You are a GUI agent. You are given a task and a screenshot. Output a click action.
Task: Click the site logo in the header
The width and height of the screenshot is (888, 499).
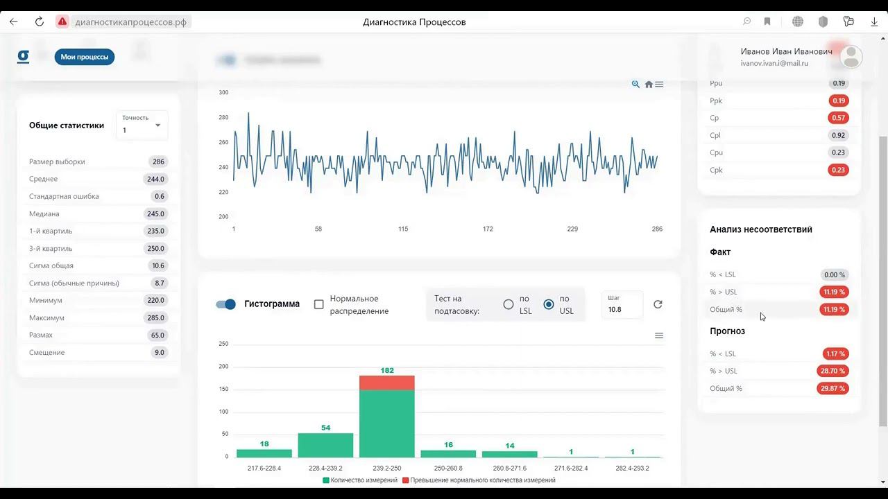pyautogui.click(x=23, y=57)
